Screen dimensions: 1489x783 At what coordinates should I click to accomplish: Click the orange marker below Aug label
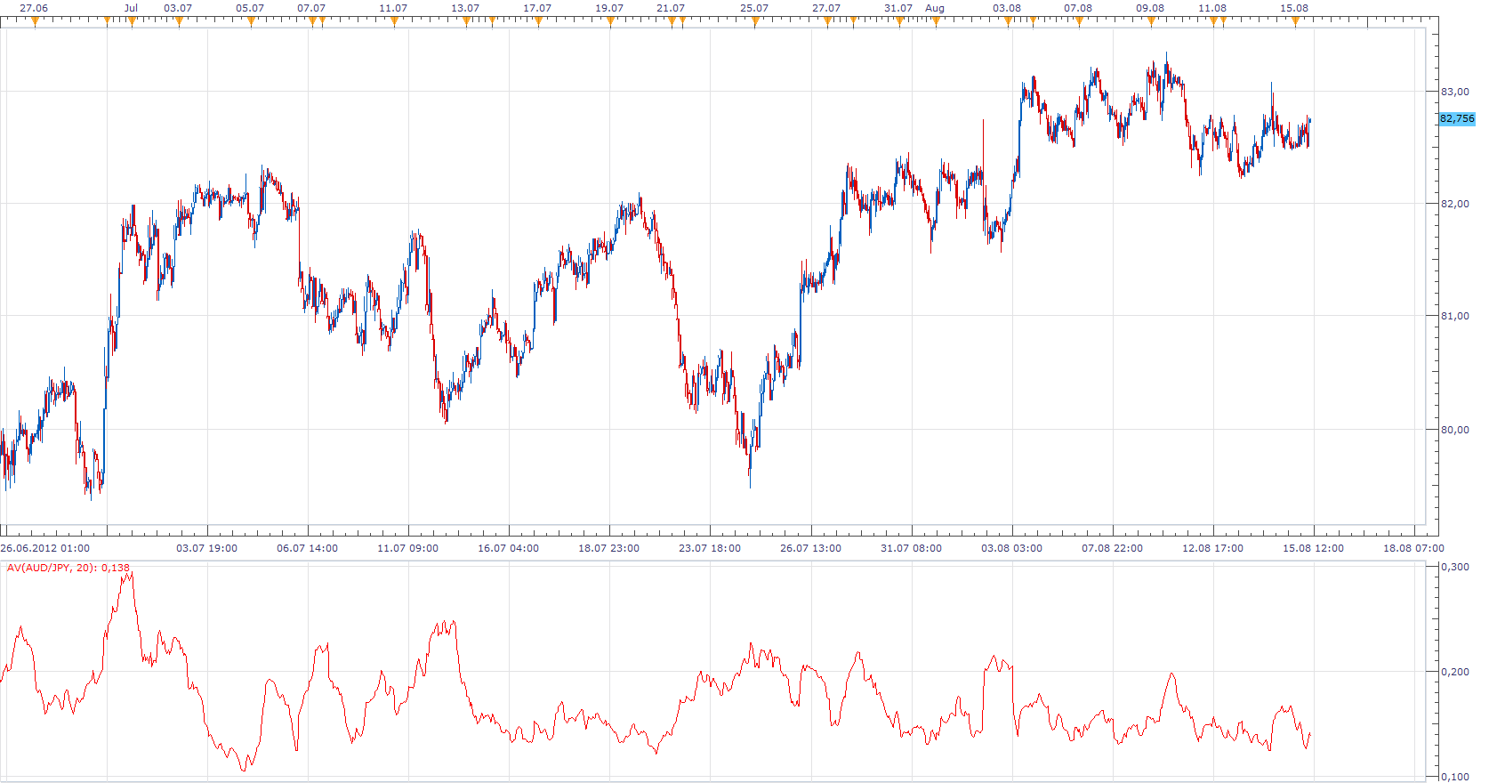936,21
